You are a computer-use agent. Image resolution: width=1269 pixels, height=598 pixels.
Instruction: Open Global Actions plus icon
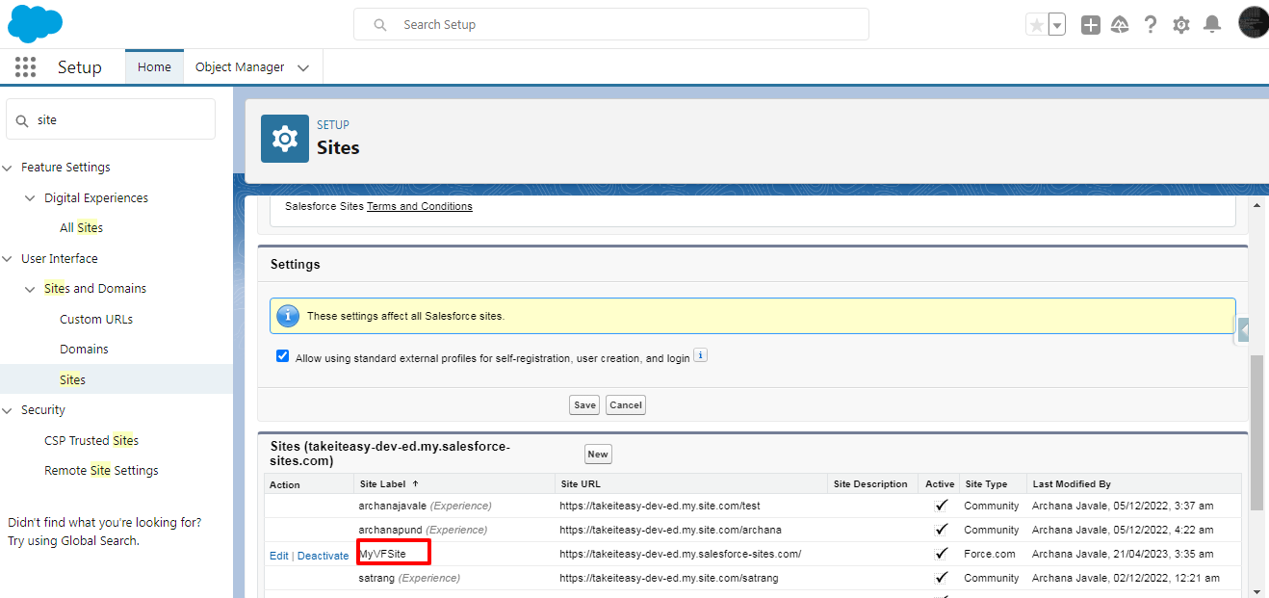[1090, 25]
